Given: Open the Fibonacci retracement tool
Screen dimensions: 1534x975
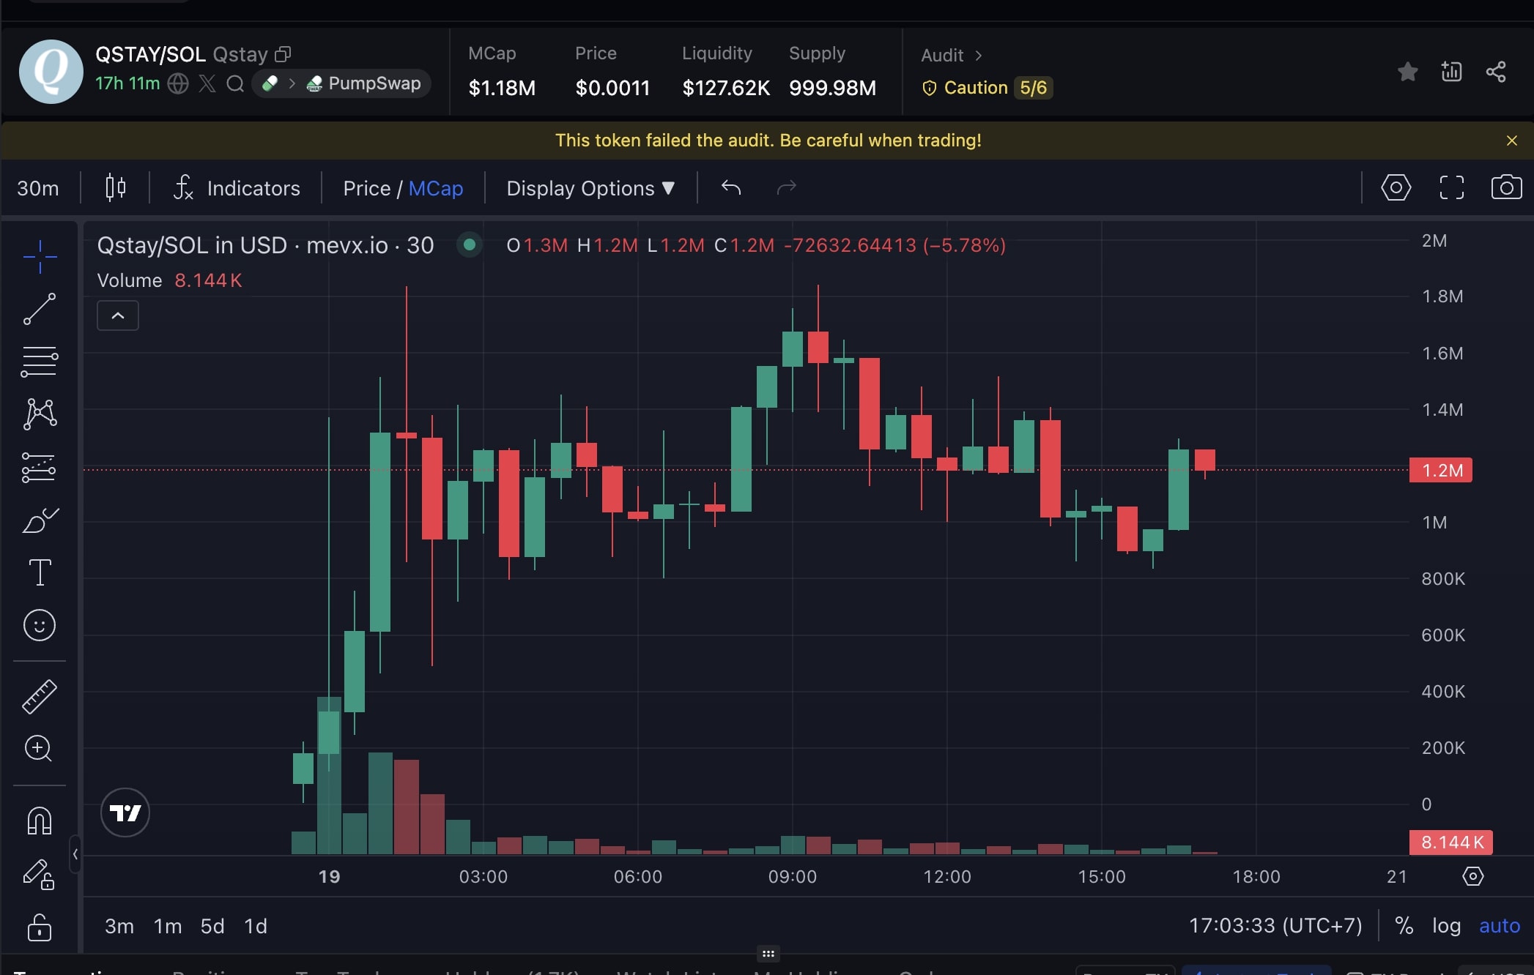Looking at the screenshot, I should (x=40, y=362).
